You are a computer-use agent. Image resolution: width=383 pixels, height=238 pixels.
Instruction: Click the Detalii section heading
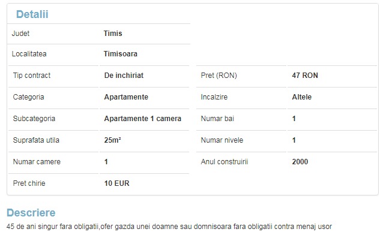point(32,14)
